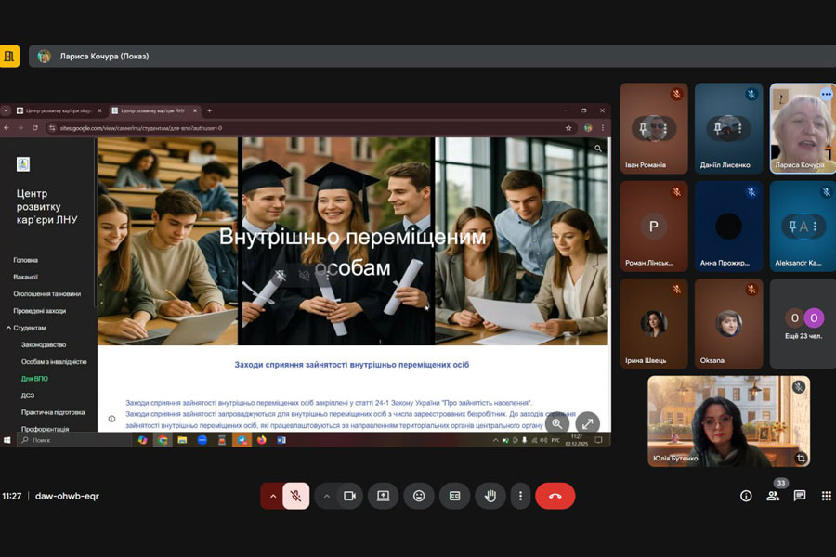This screenshot has height=557, width=836.
Task: Open the three-dot menu on Данііл Лисенко's tile
Action: pos(740,128)
